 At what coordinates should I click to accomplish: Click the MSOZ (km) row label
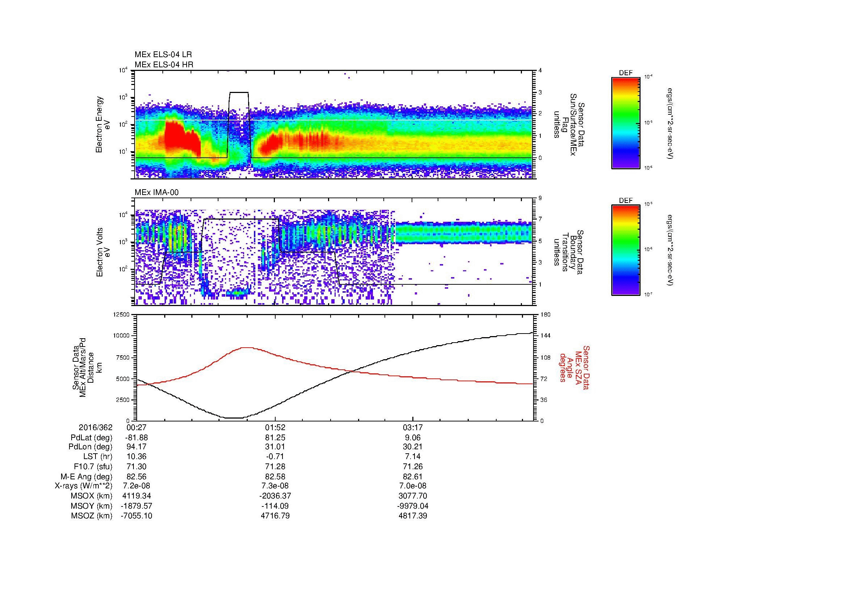click(x=92, y=516)
